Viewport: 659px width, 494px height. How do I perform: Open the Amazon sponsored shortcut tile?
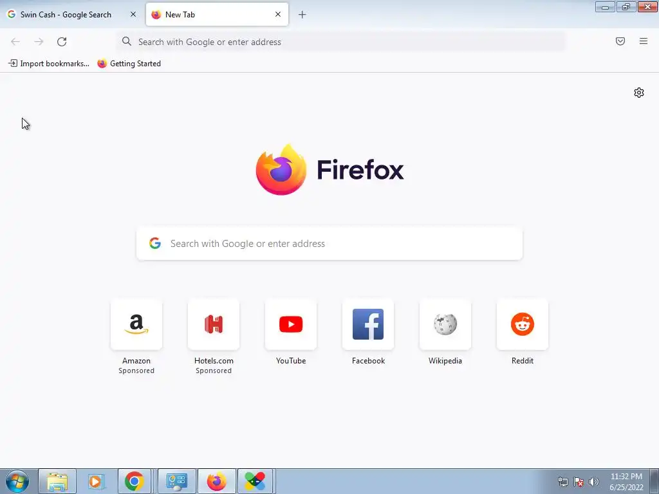pyautogui.click(x=136, y=324)
